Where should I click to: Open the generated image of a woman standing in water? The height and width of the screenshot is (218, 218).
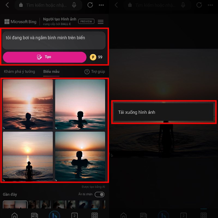click(28, 157)
